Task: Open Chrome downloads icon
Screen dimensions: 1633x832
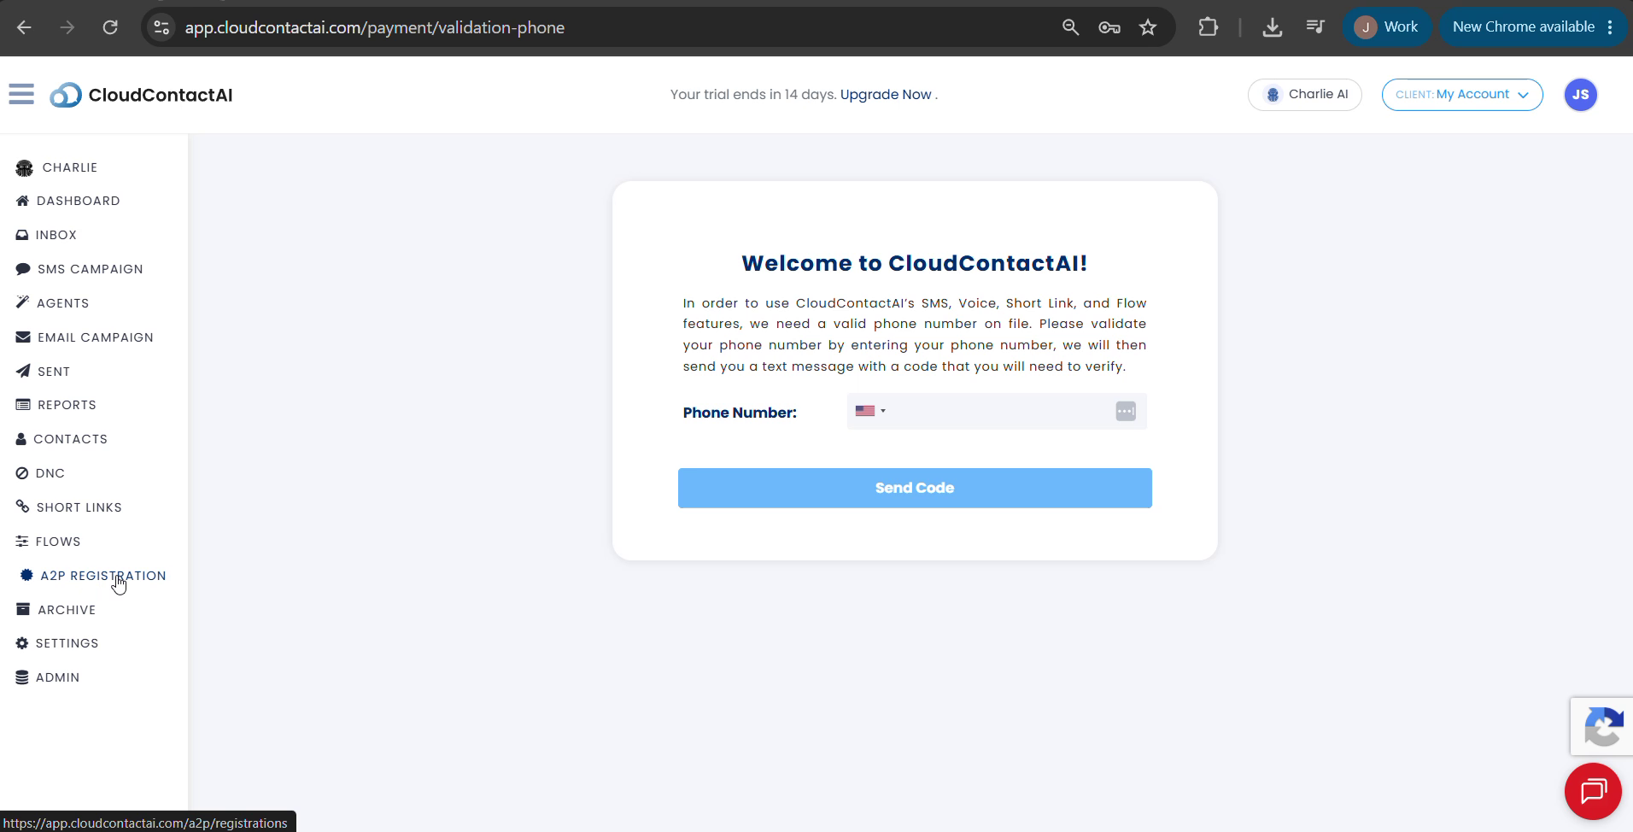Action: click(1272, 27)
